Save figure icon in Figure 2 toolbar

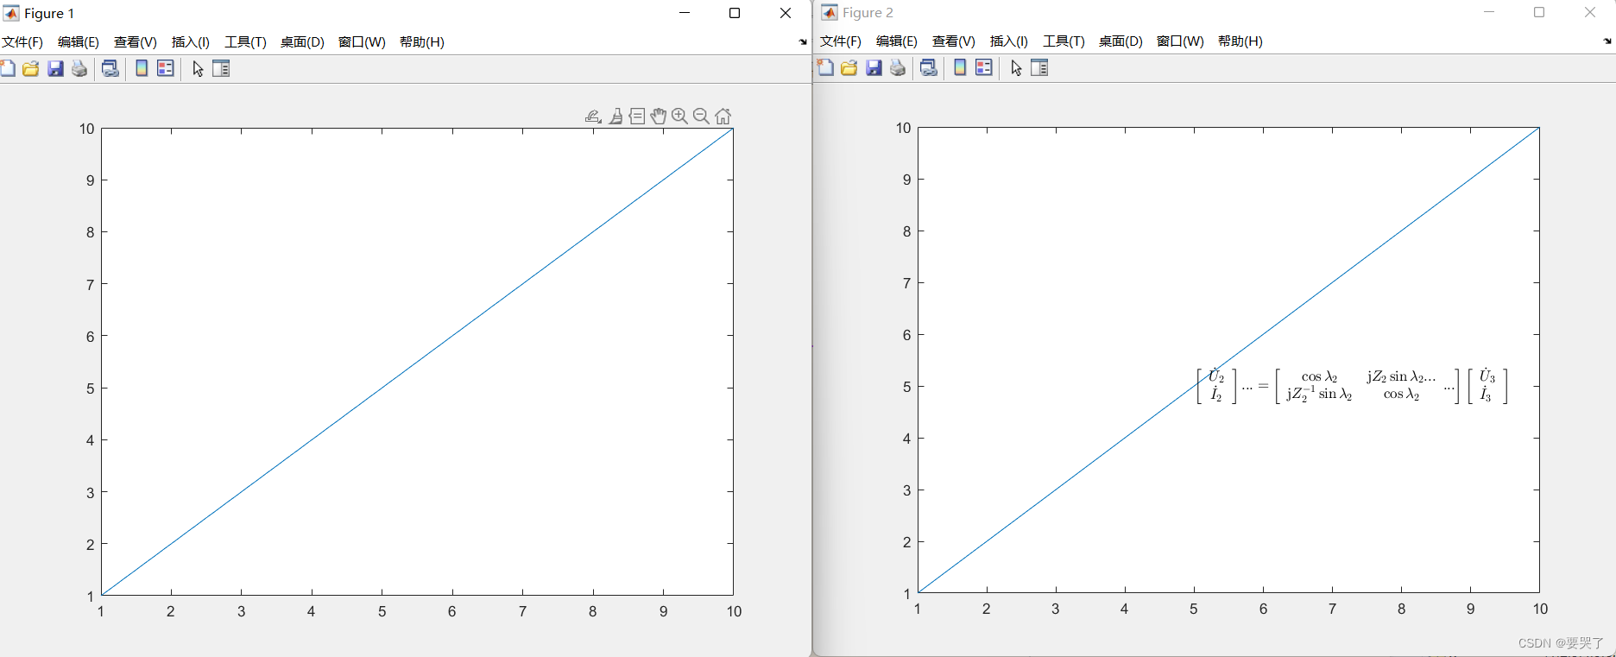click(x=874, y=68)
